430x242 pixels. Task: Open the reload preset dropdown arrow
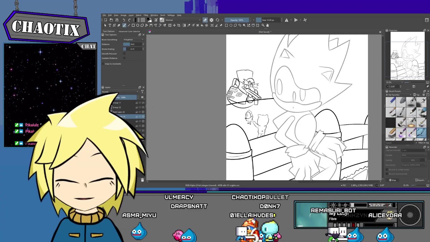point(222,20)
